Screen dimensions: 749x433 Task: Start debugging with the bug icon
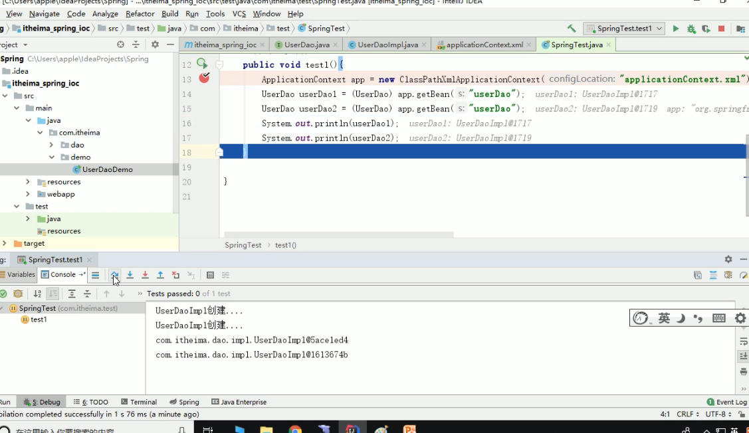point(691,29)
